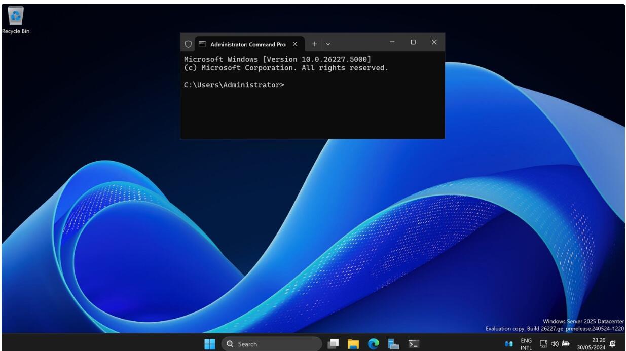Open File Explorer from the taskbar
626x351 pixels.
pyautogui.click(x=353, y=343)
